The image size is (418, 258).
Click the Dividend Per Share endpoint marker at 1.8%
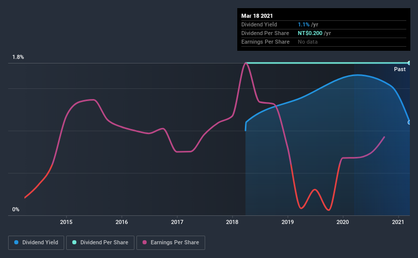409,63
